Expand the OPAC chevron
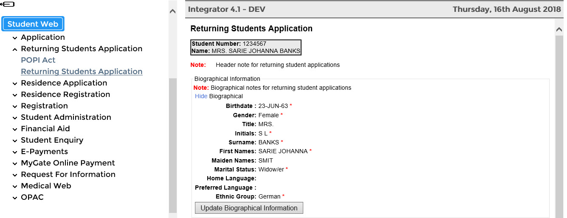The height and width of the screenshot is (218, 567). point(15,198)
